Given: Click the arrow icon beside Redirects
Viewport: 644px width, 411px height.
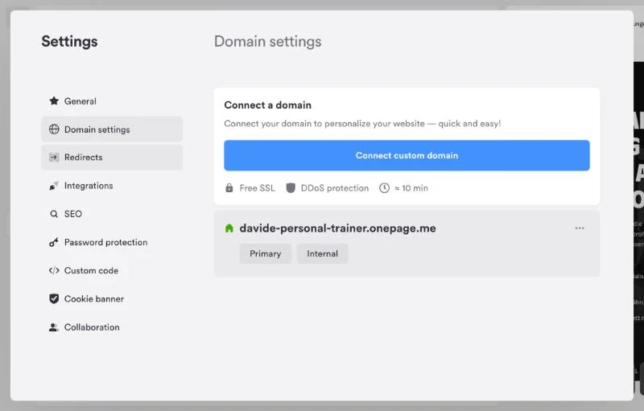Looking at the screenshot, I should click(x=54, y=157).
